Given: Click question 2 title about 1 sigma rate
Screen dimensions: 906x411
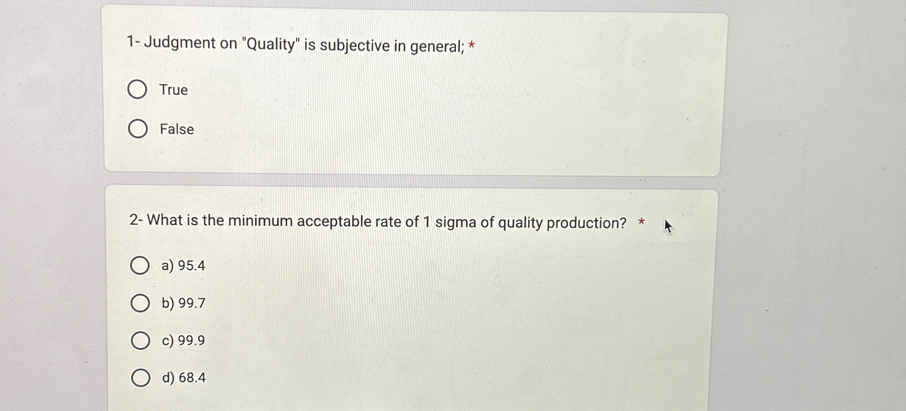Looking at the screenshot, I should point(378,222).
